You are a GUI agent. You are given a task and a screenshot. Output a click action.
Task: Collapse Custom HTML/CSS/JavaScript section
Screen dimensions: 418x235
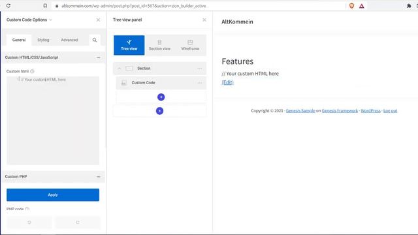click(99, 57)
